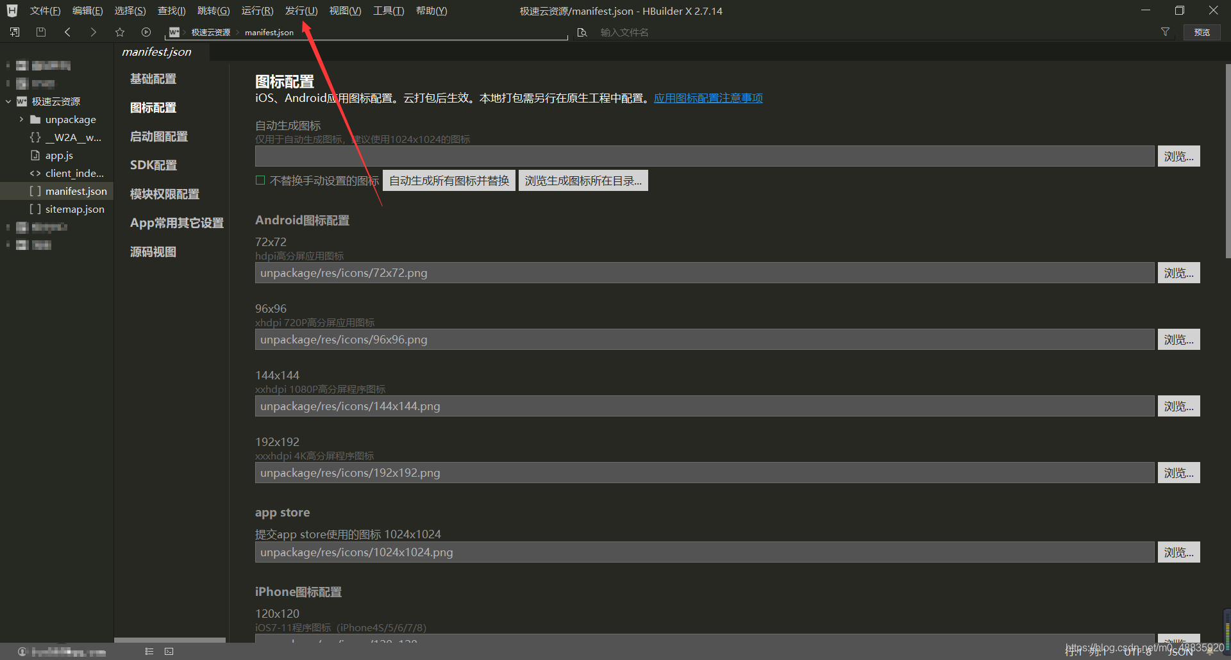This screenshot has height=660, width=1231.
Task: Switch to 源码视图 section
Action: tap(153, 252)
